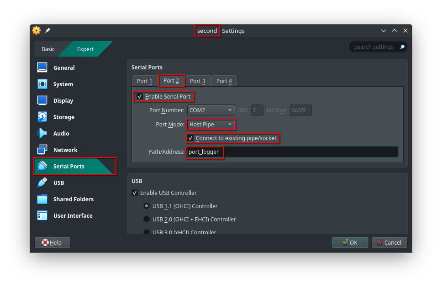Viewport: 442px width, 288px height.
Task: Select the Network icon
Action: pos(42,150)
